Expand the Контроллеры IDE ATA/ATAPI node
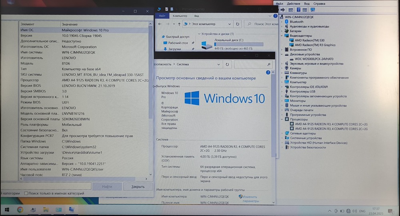This screenshot has width=400, height=216. pos(282,87)
